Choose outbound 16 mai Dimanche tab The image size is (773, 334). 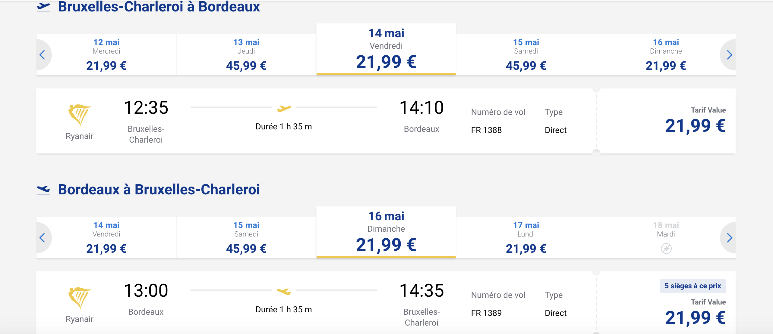tap(666, 55)
